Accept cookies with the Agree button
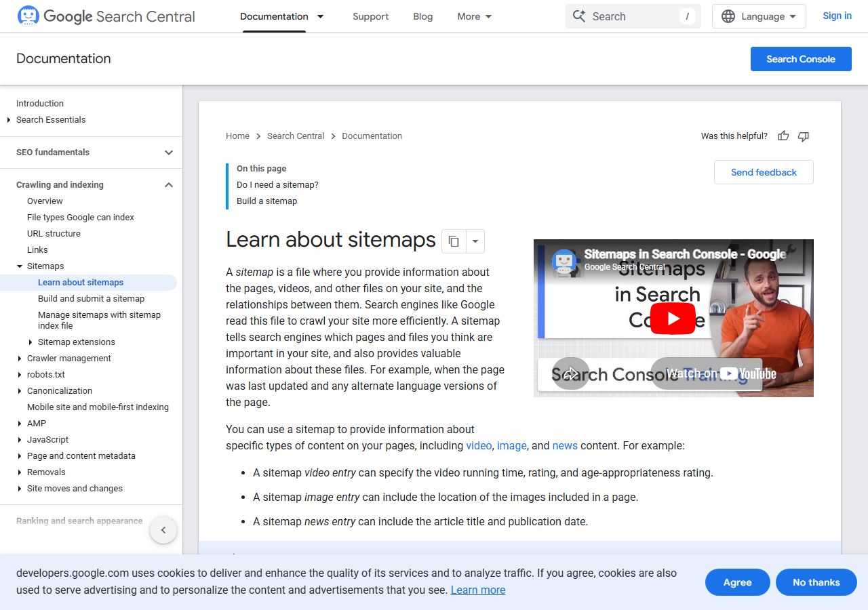Screen dimensions: 868x610 pos(738,582)
